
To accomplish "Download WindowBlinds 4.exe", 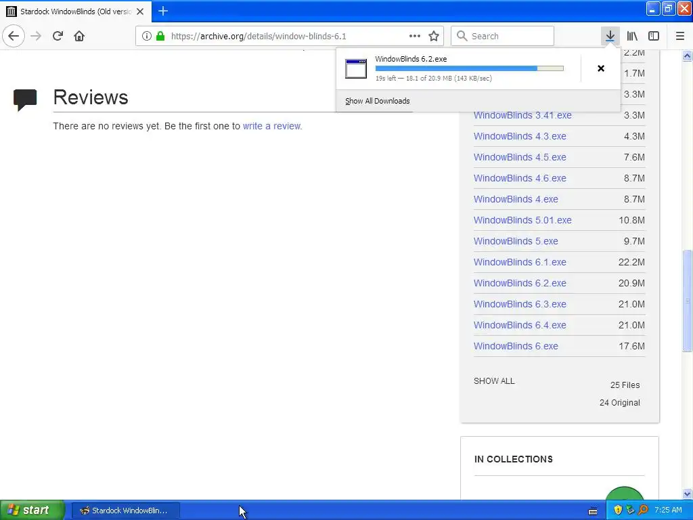I will coord(516,199).
